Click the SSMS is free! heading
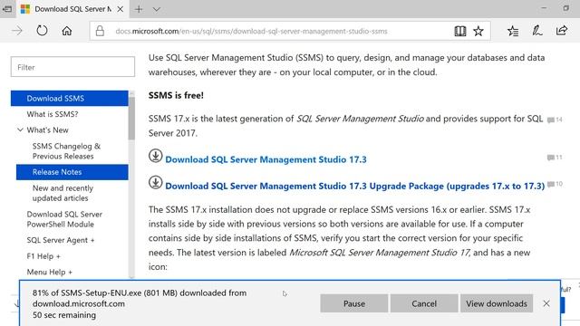This screenshot has width=580, height=326. point(176,95)
